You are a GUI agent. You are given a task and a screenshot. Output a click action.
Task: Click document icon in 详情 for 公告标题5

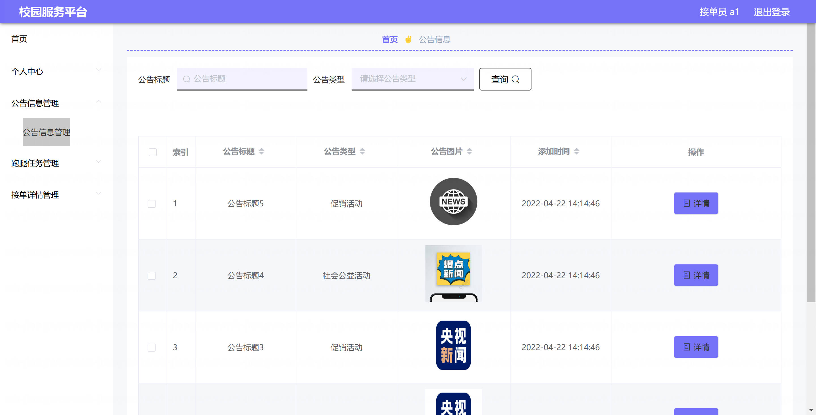click(x=687, y=203)
